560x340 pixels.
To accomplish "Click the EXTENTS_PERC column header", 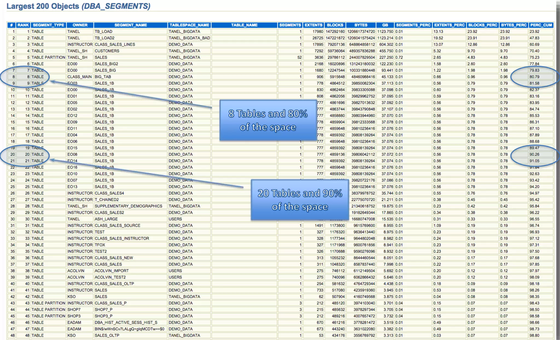I will tap(449, 25).
